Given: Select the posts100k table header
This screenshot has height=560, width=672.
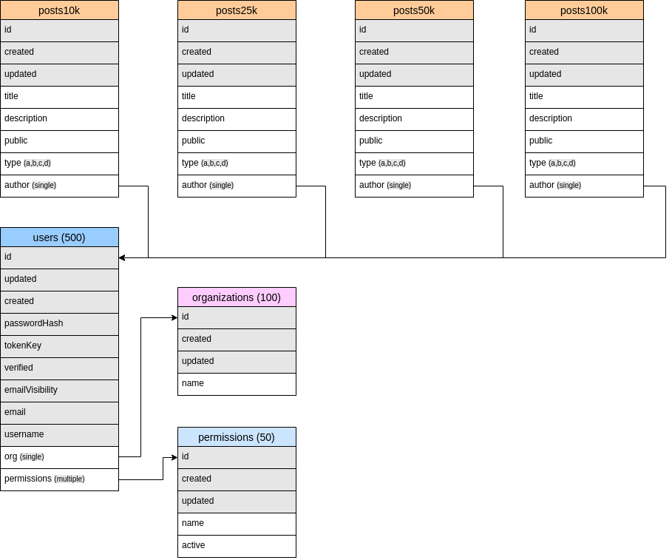Looking at the screenshot, I should pyautogui.click(x=584, y=10).
